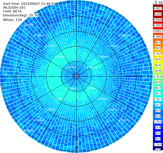163x153 pixels.
Task: Pick the 3e-5 color scale label
Action: pos(158,48)
